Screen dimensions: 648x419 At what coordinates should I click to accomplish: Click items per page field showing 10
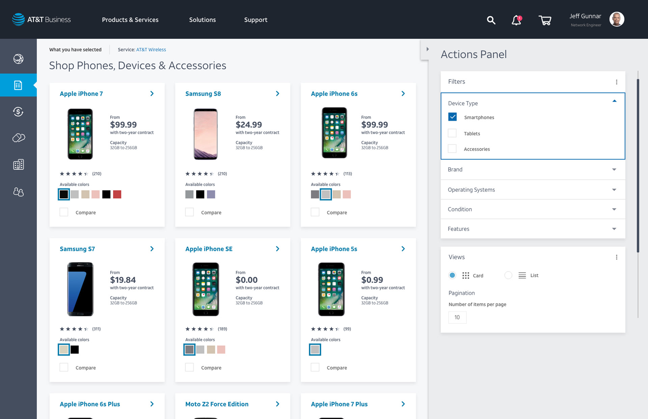pyautogui.click(x=457, y=317)
